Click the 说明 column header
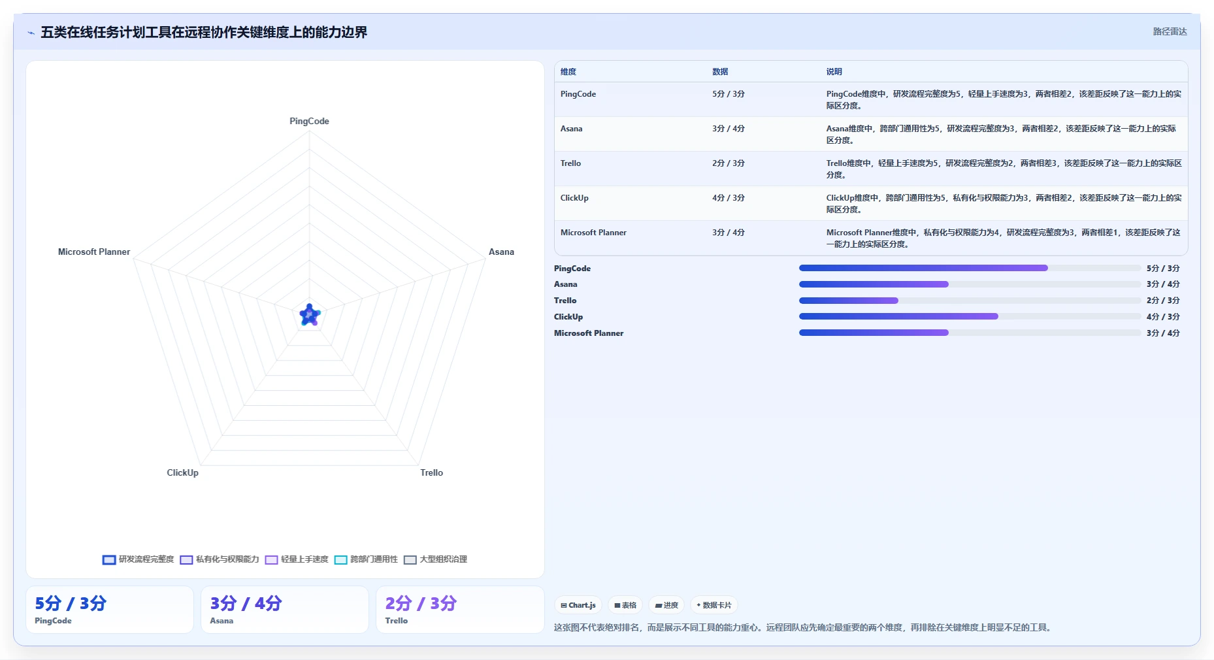Viewport: 1214px width, 660px height. point(834,72)
